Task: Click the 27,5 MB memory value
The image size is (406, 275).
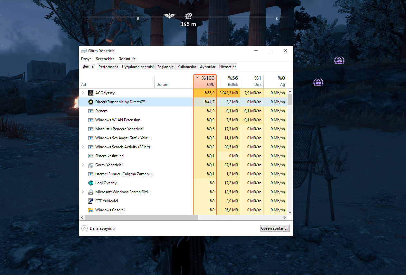Action: pos(231,165)
